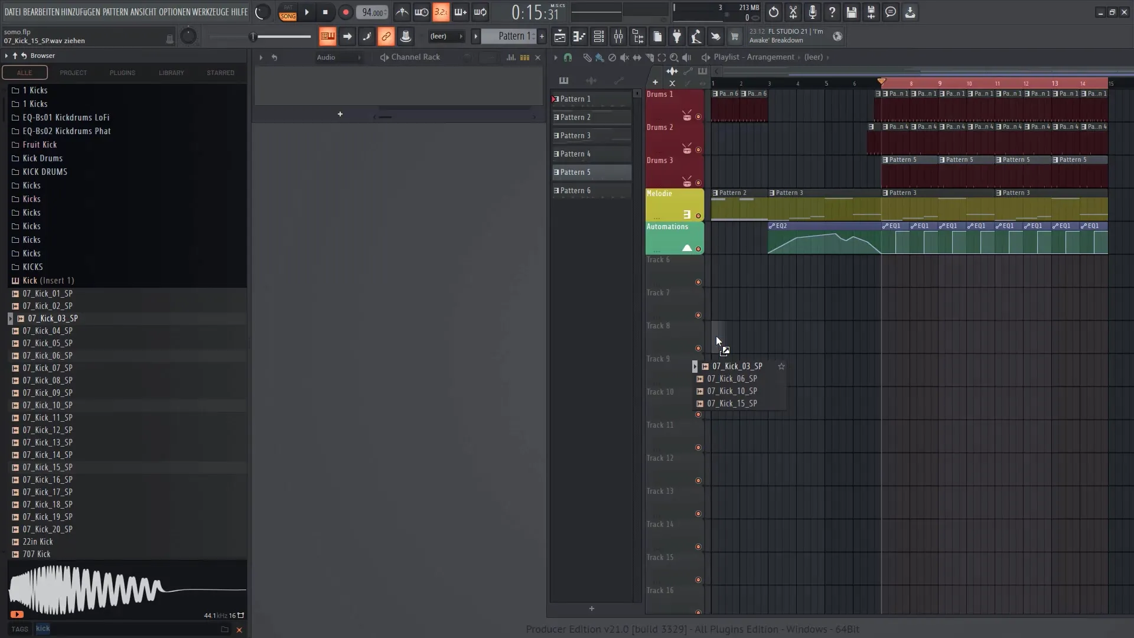Toggle typing keyboard to piano
Viewport: 1134px width, 638px height.
[327, 37]
